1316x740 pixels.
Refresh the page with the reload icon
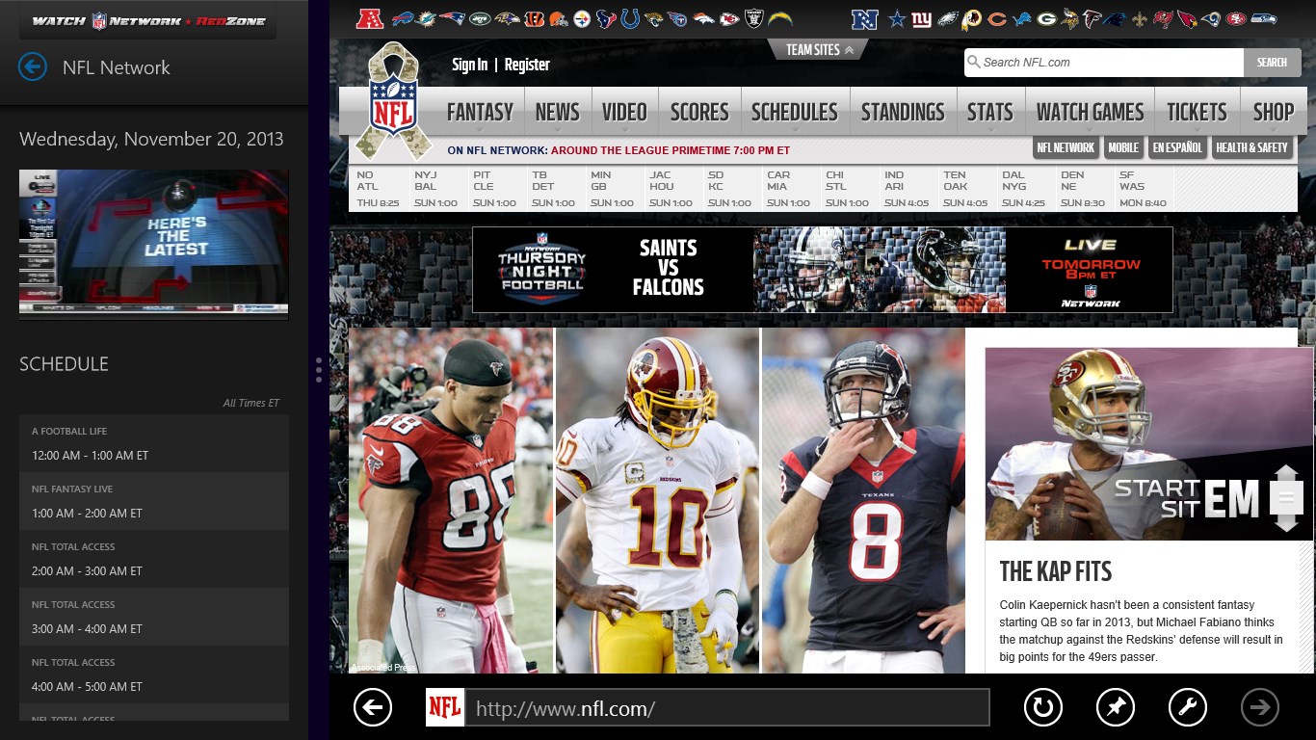coord(1041,706)
